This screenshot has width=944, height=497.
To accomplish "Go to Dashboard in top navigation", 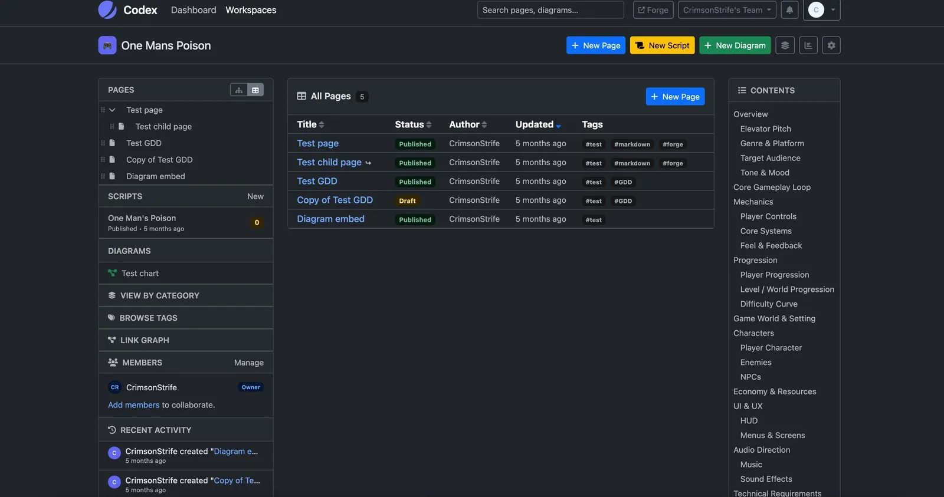I will [x=194, y=10].
